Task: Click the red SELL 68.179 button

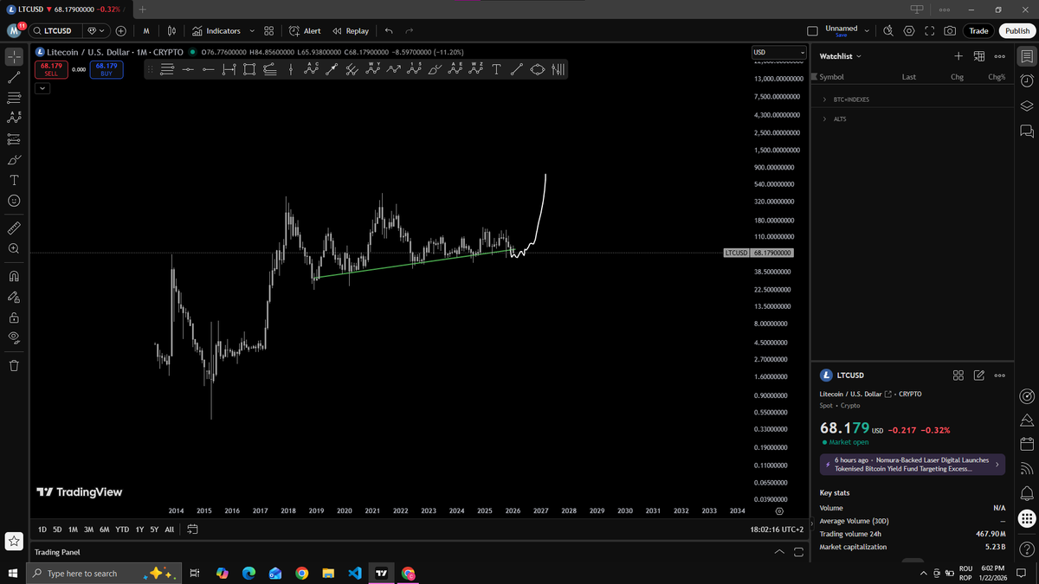Action: pos(51,69)
